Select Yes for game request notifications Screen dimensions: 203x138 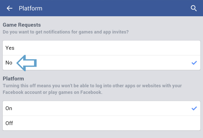(x=101, y=48)
